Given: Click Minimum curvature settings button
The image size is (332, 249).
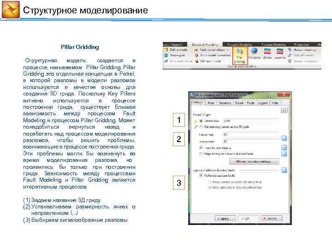Looking at the screenshot, I should pos(254,161).
